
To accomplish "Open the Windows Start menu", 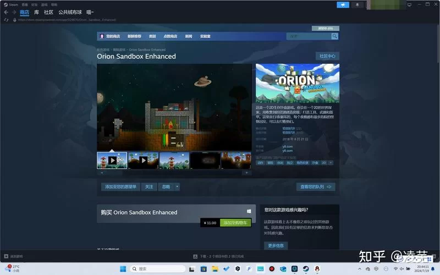I will tap(123, 269).
